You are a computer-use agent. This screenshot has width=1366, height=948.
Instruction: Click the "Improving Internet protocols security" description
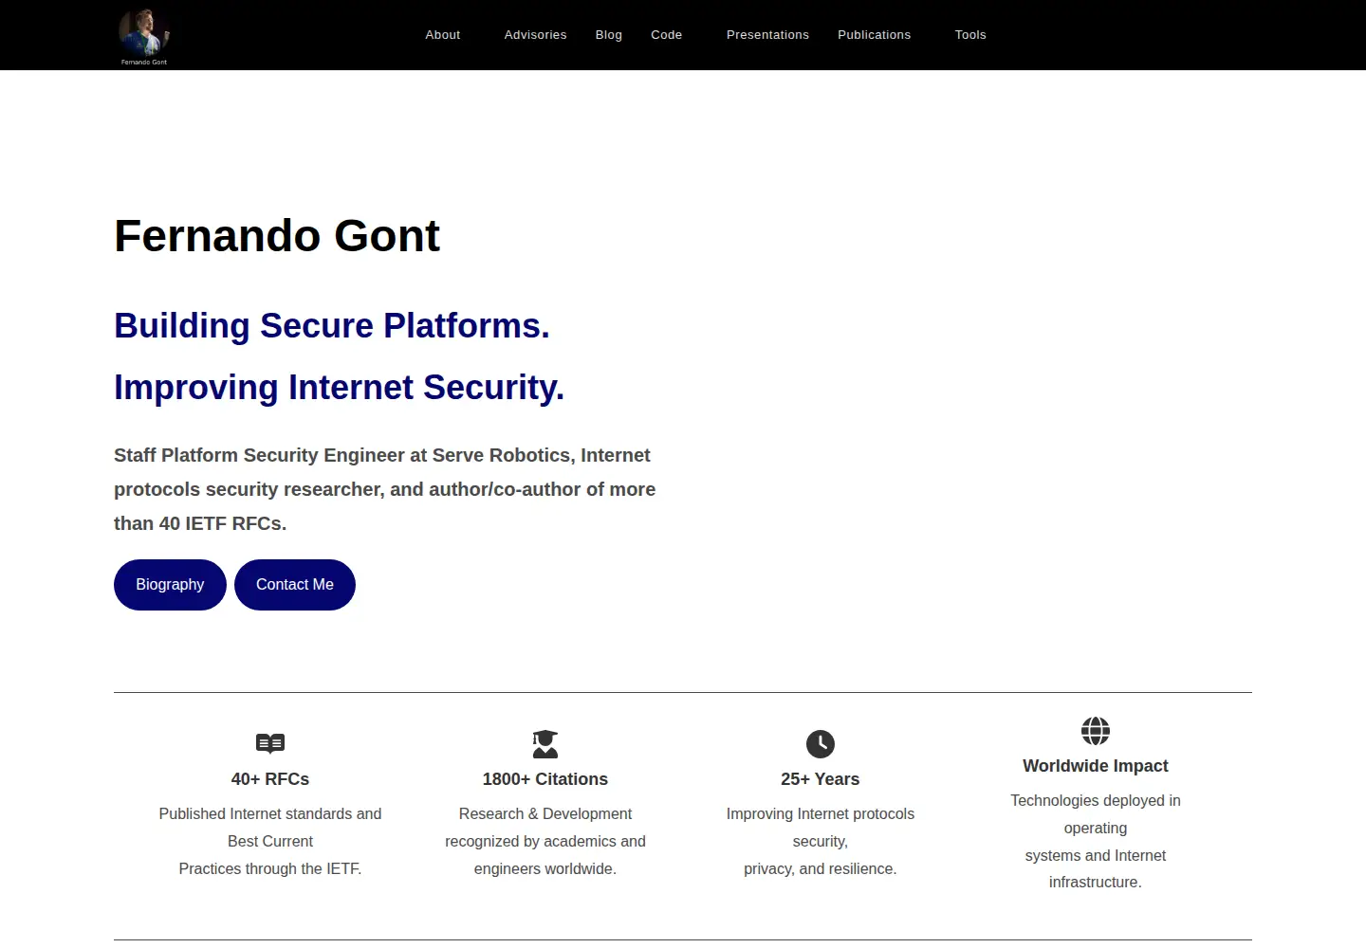821,841
